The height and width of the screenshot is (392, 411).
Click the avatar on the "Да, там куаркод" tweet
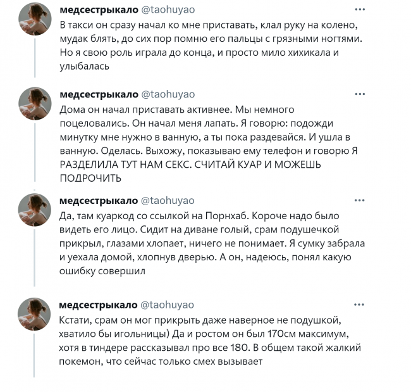[35, 211]
